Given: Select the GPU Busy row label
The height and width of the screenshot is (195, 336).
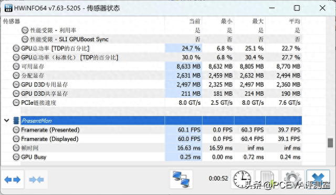Looking at the screenshot, I should click(34, 157).
